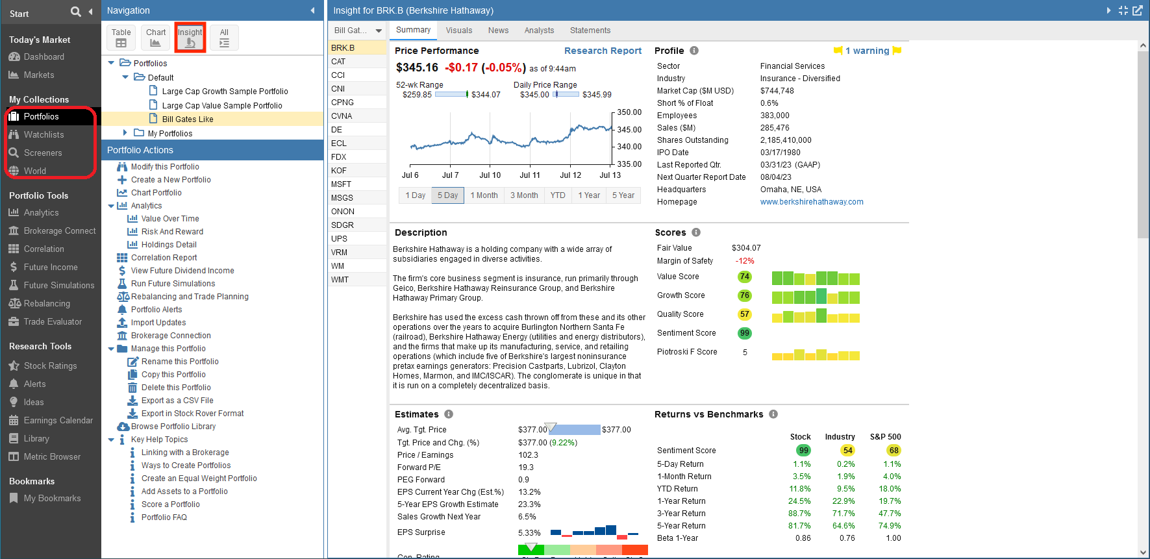Select Large Cap Growth Sample Portfolio

click(x=225, y=92)
